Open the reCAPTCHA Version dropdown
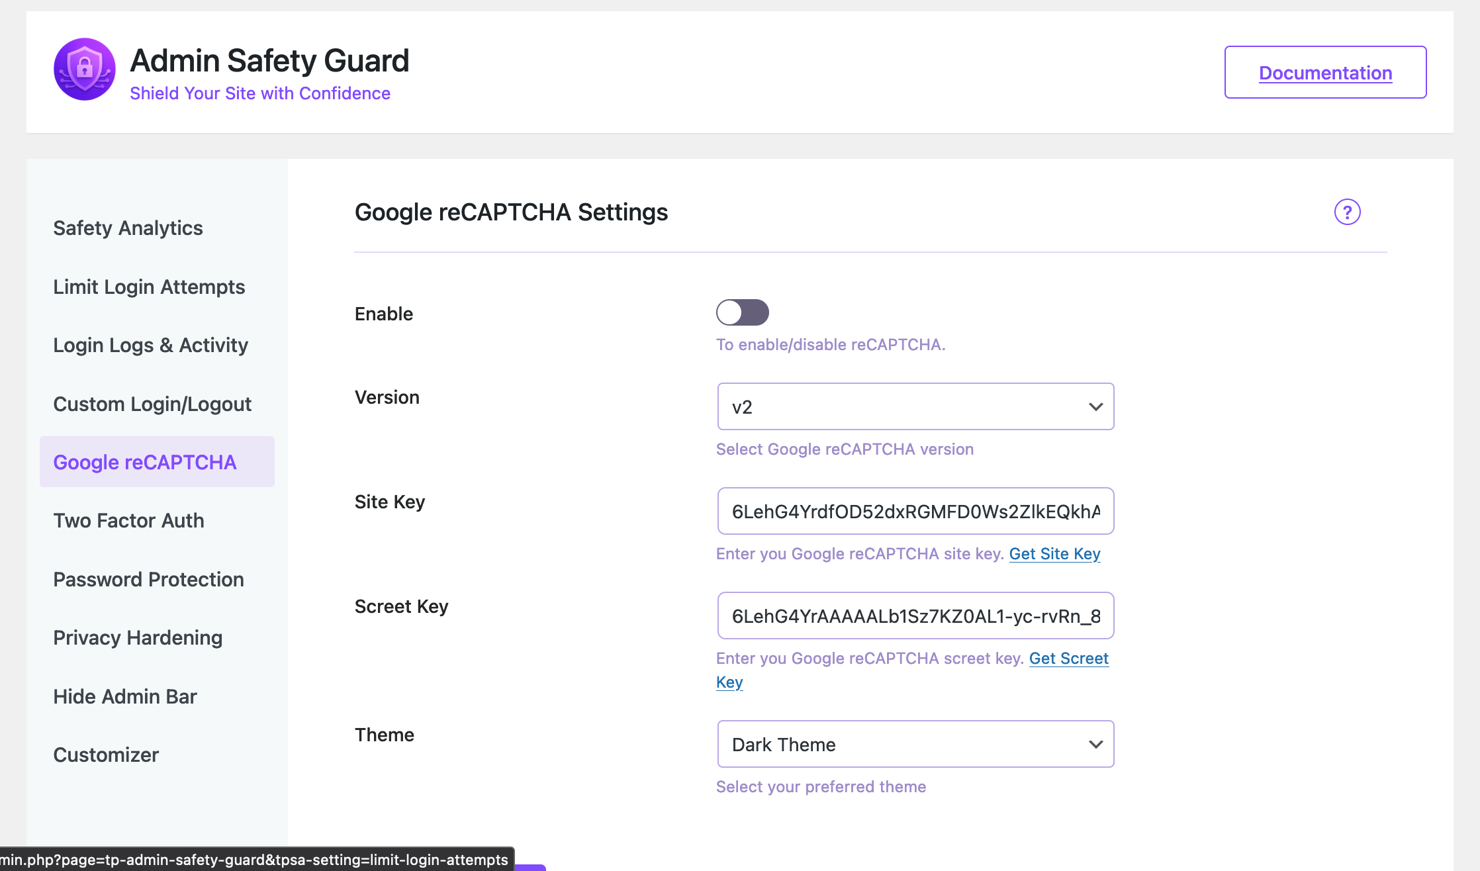The height and width of the screenshot is (871, 1480). 915,406
